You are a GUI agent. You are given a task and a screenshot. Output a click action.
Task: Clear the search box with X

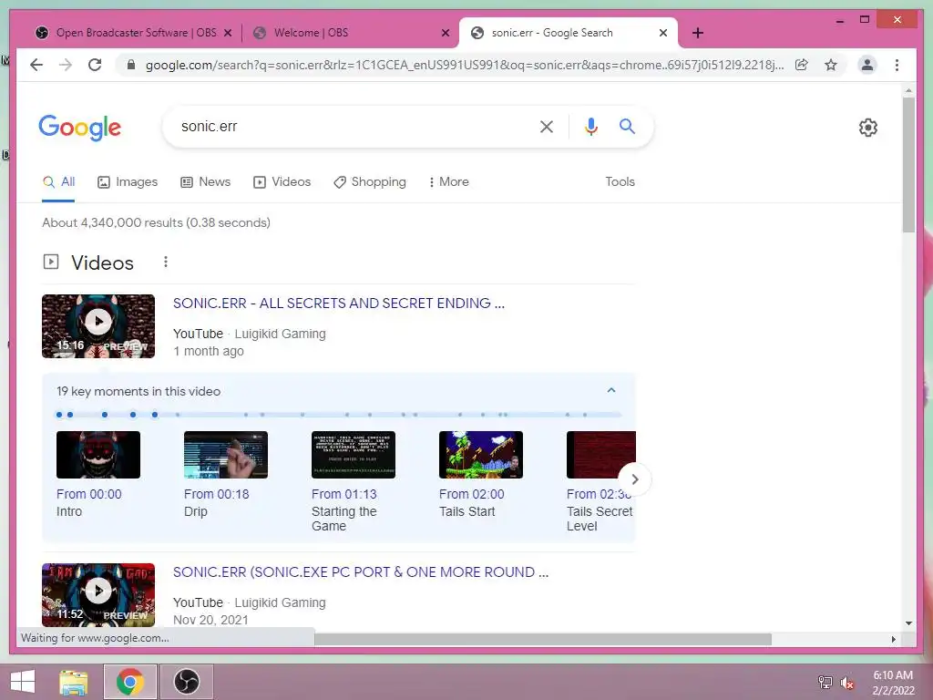click(547, 127)
